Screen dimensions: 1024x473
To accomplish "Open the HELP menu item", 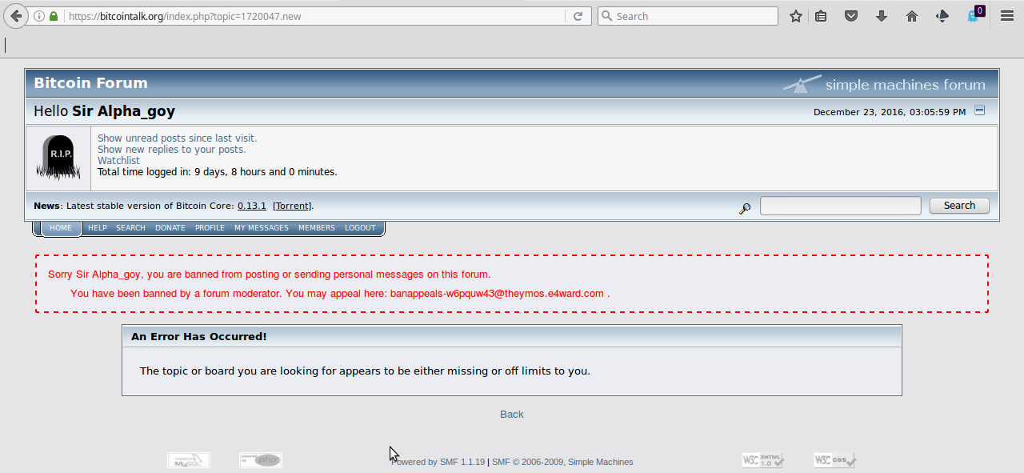I will coord(98,228).
